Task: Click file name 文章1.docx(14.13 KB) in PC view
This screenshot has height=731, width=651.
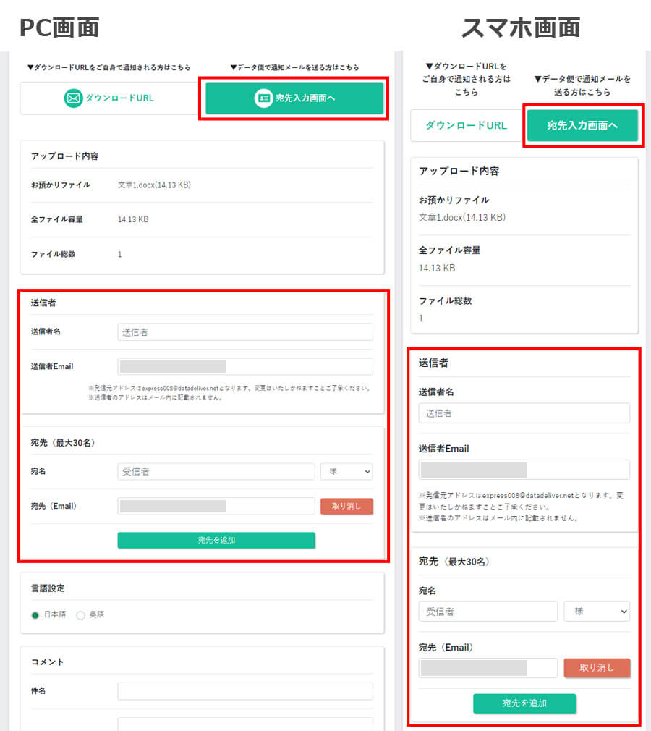Action: pyautogui.click(x=154, y=185)
